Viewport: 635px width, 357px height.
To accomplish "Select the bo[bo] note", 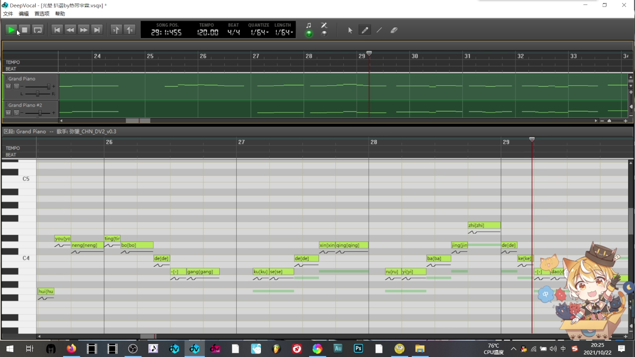I will 137,245.
